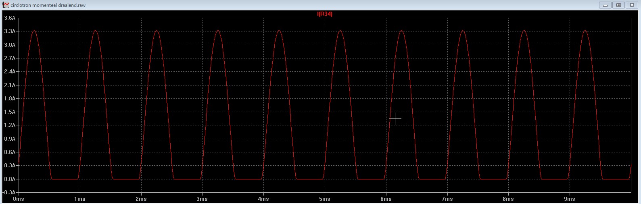This screenshot has width=641, height=204.
Task: Minimize the circlotron waveform window
Action: tap(605, 5)
